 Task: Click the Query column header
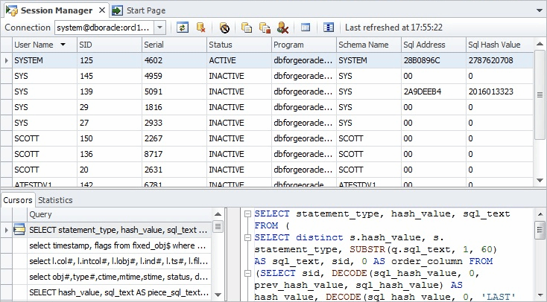(119, 214)
